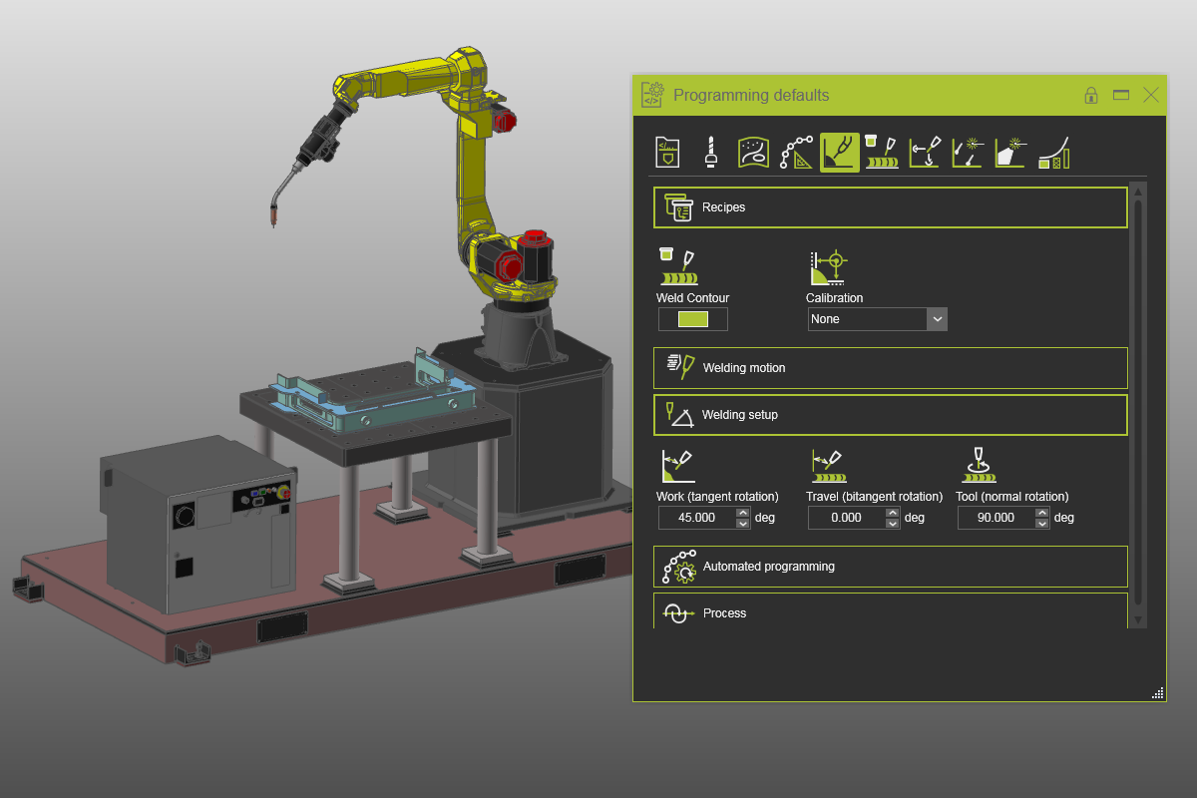The width and height of the screenshot is (1197, 798).
Task: Click the Weld Contour green color swatch
Action: (693, 319)
